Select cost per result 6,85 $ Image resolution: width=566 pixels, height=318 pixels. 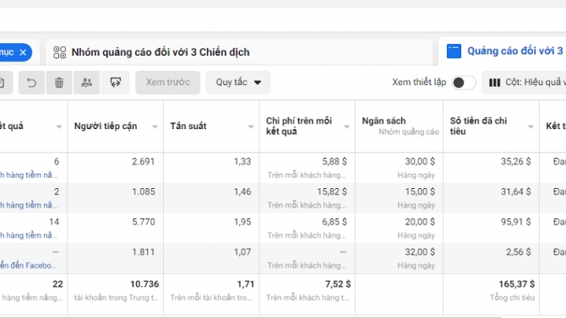[x=335, y=222]
